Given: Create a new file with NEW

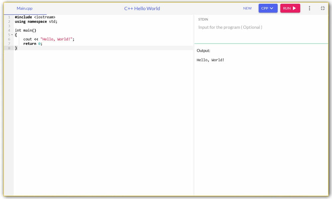Looking at the screenshot, I should (247, 8).
